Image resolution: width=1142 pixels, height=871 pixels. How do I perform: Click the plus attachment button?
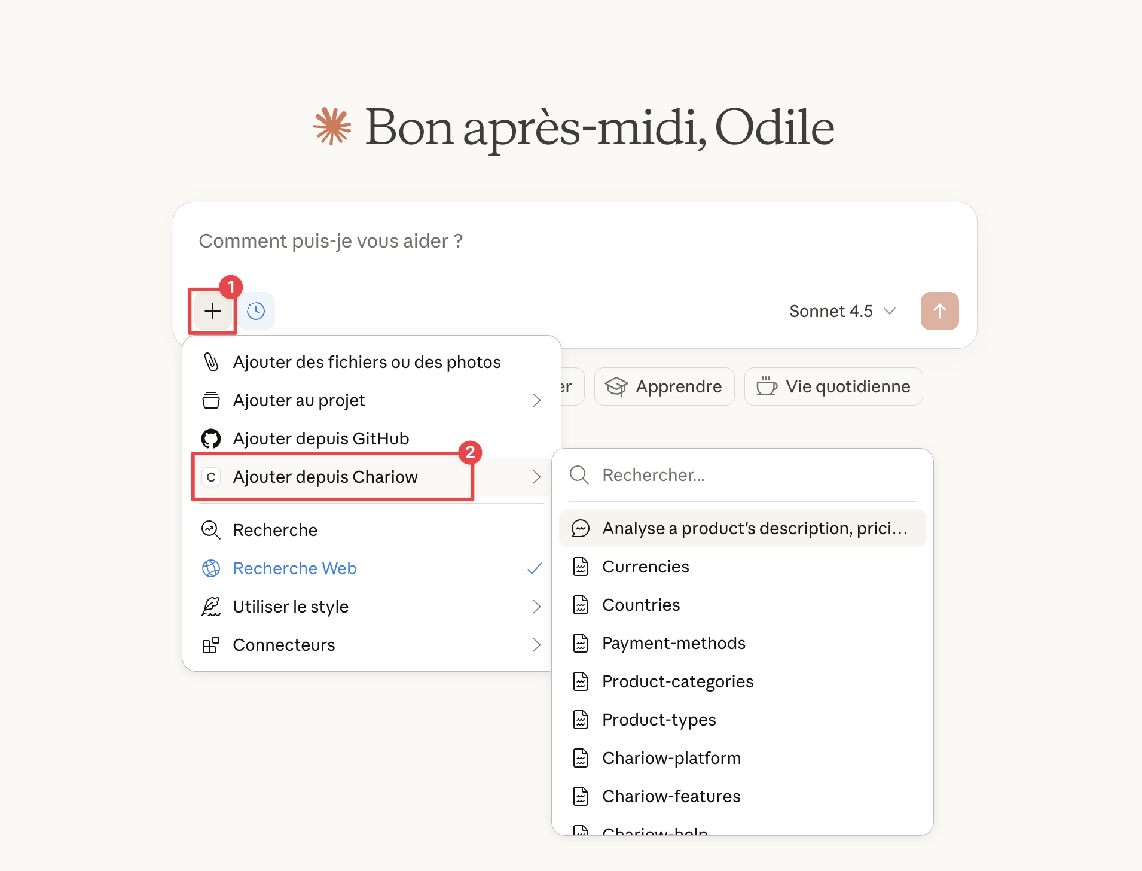point(212,311)
